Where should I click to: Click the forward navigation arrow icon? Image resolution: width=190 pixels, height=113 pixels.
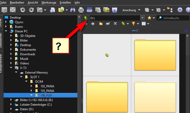tap(93, 24)
